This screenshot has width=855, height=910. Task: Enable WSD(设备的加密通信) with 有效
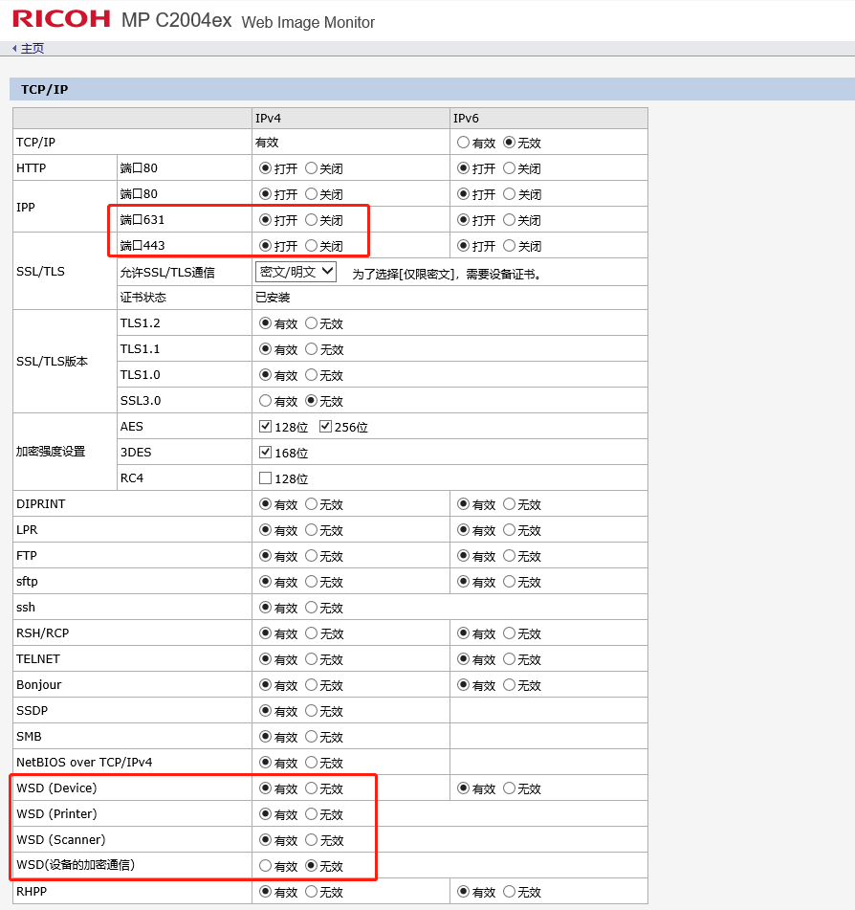point(266,866)
